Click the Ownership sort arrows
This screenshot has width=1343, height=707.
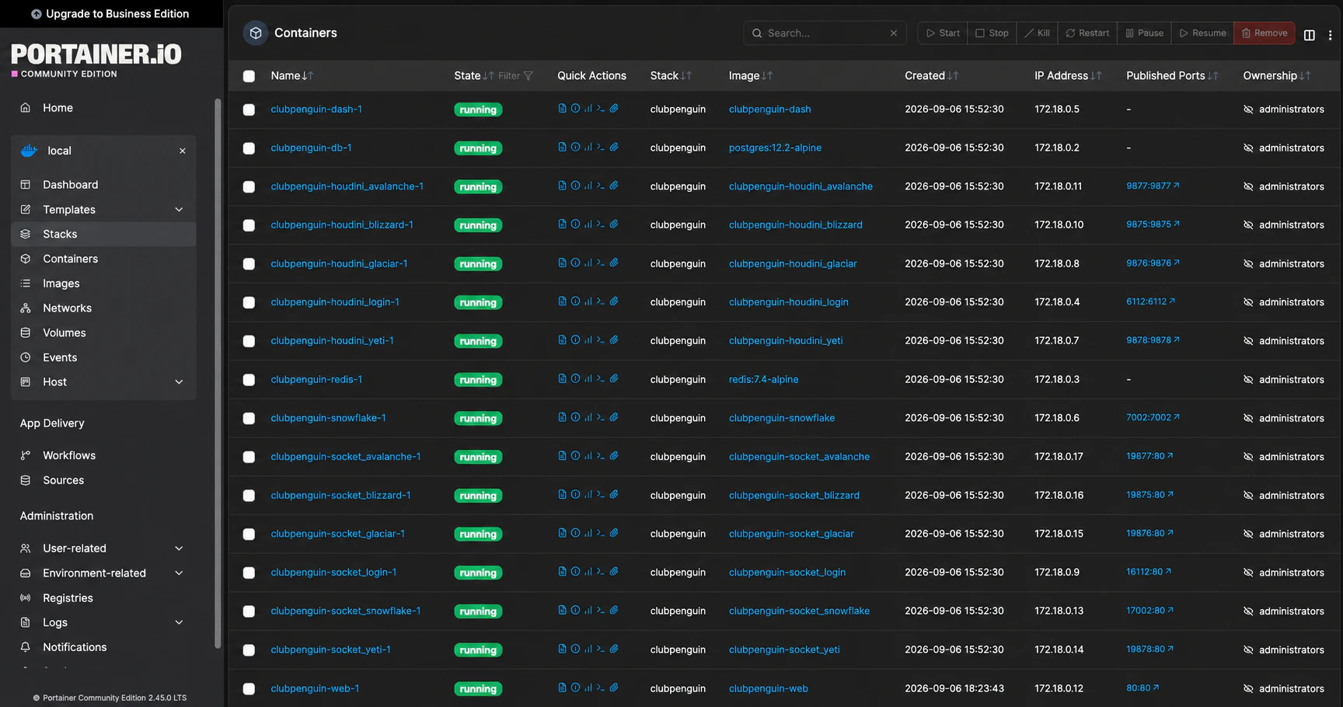click(x=1305, y=76)
